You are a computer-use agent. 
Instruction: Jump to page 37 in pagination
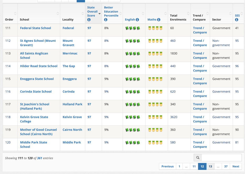(226, 166)
